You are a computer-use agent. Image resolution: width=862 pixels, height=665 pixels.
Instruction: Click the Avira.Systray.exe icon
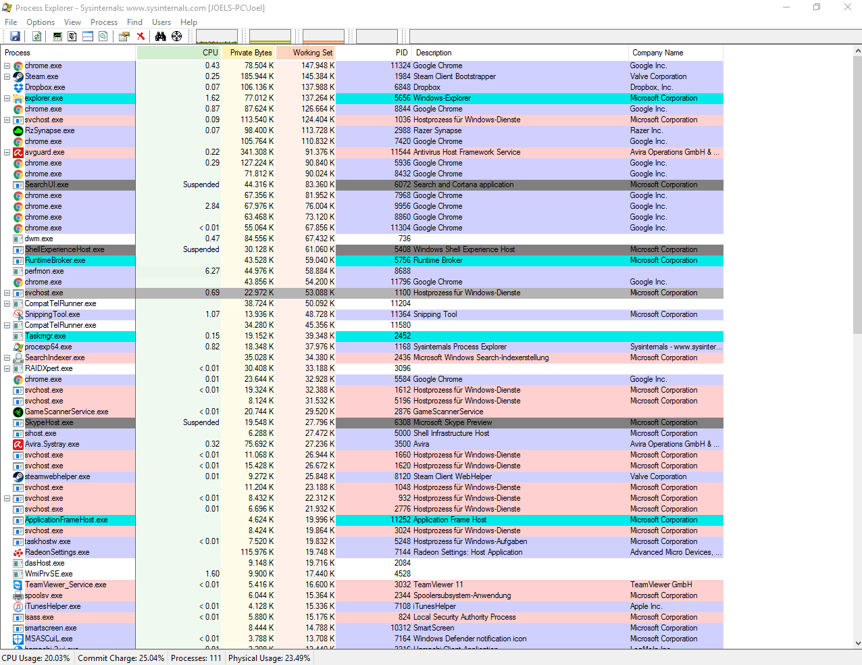click(x=18, y=444)
